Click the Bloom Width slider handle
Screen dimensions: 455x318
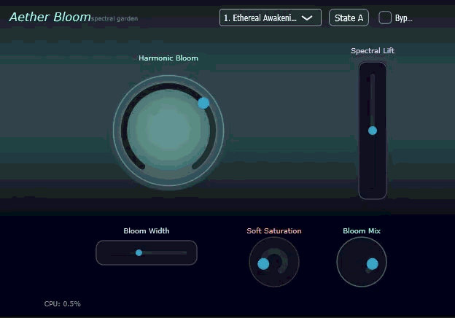coord(139,252)
